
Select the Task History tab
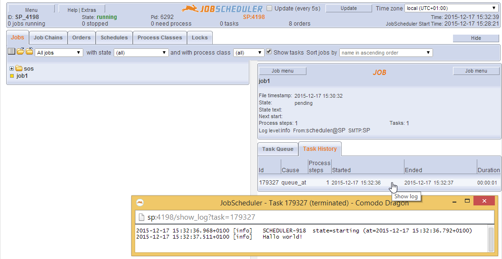click(x=320, y=149)
